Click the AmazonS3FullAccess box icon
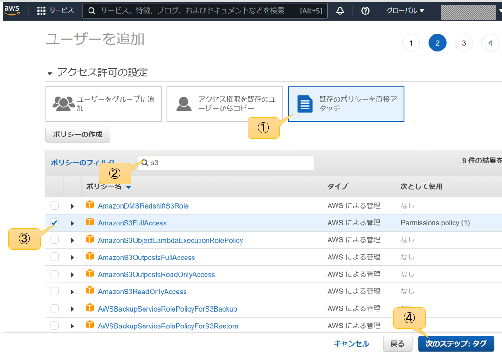Image resolution: width=502 pixels, height=354 pixels. tap(90, 222)
